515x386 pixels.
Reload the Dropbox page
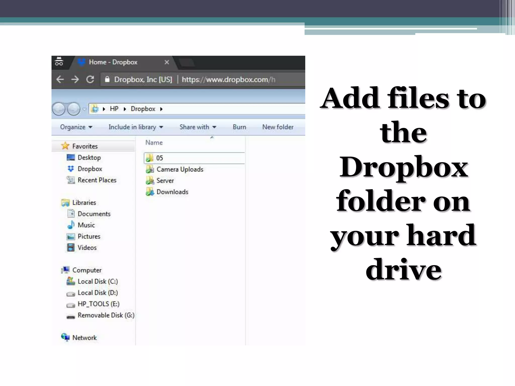pyautogui.click(x=90, y=79)
